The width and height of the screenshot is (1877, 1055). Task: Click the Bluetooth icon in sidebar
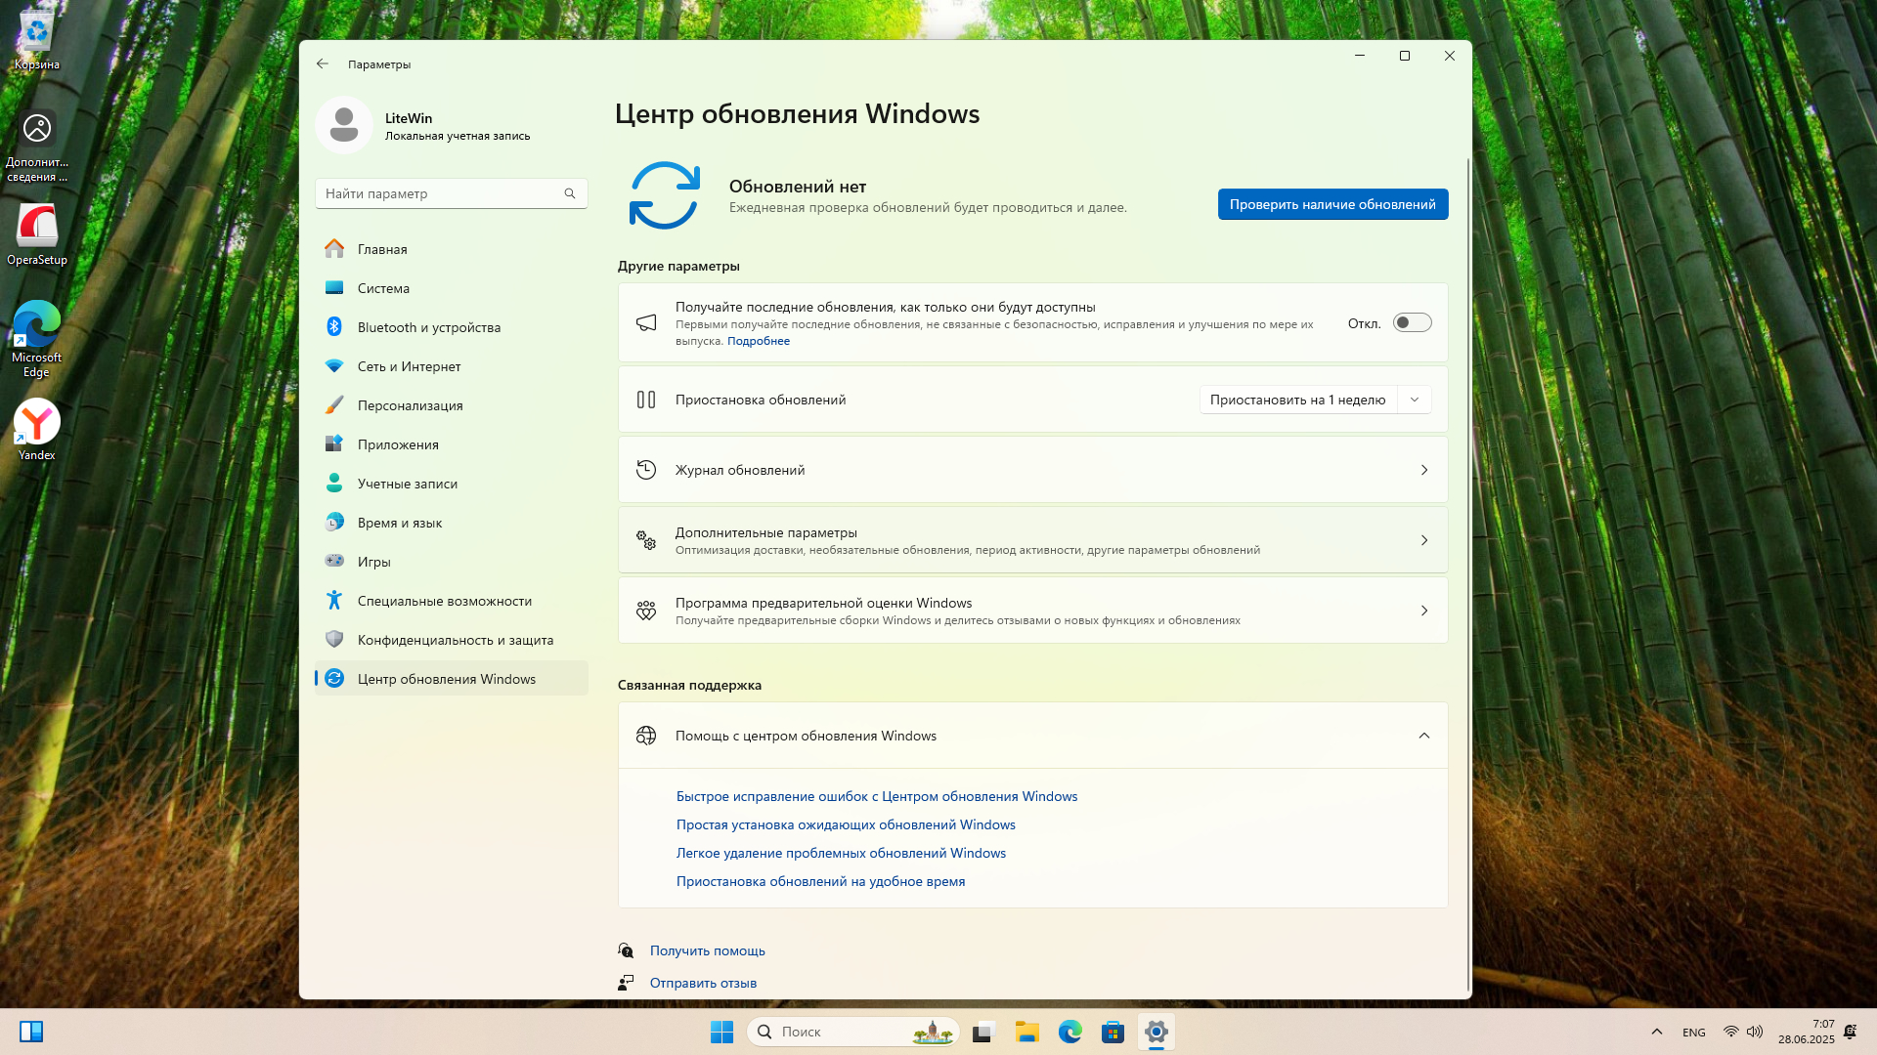tap(334, 326)
